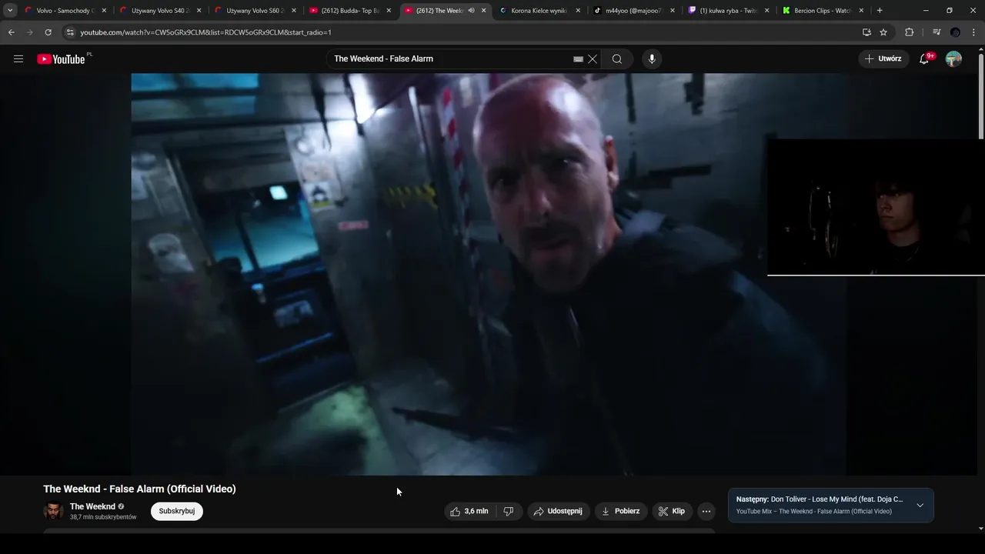
Task: Subscribe with Subskrybuj button
Action: coord(177,511)
